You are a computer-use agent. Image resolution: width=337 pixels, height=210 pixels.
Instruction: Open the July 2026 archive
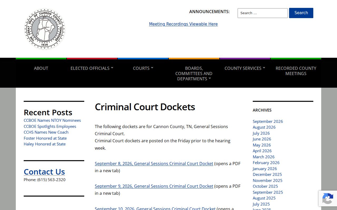tap(261, 133)
